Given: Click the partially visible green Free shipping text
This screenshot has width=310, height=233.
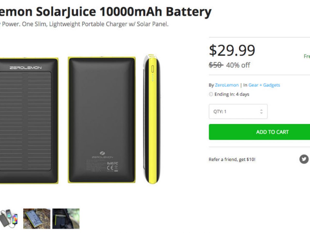Looking at the screenshot, I should pos(307,56).
